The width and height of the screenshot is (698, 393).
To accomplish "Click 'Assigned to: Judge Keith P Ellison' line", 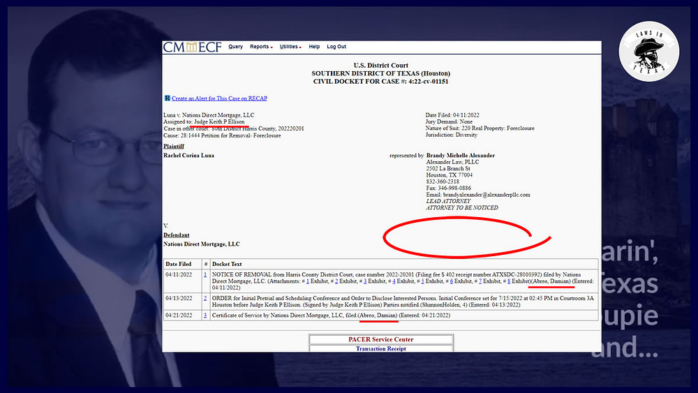I will tap(204, 121).
